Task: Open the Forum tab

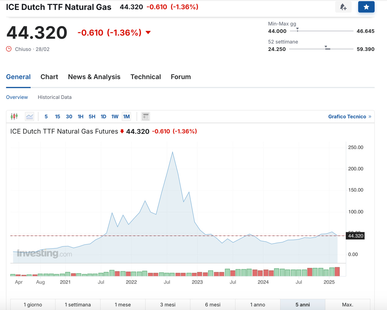Action: pyautogui.click(x=181, y=77)
